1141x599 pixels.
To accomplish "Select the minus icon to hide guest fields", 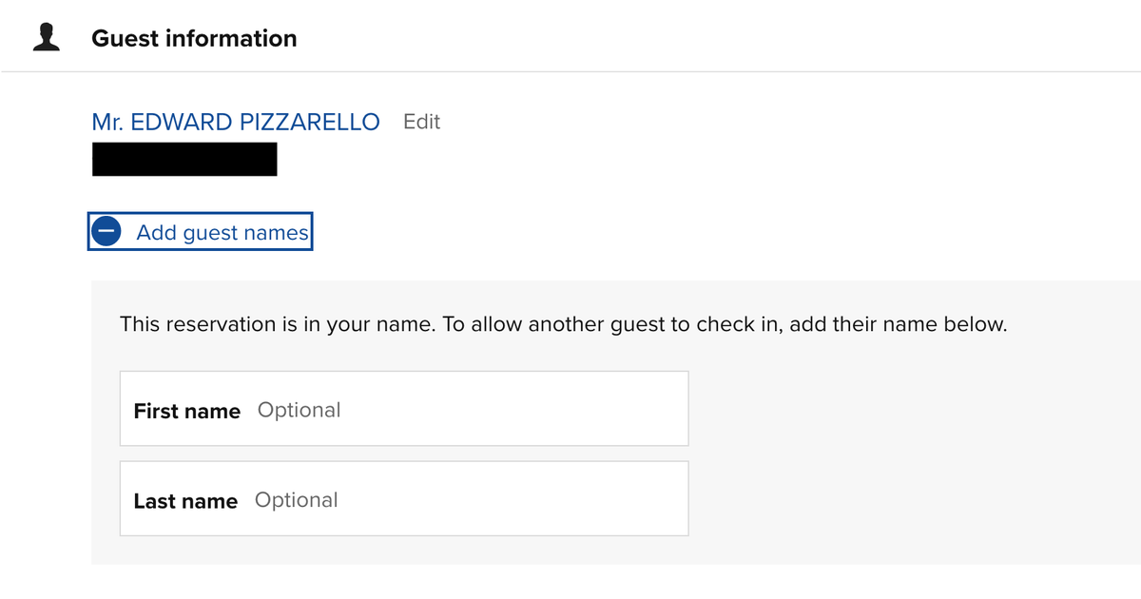I will click(x=106, y=230).
